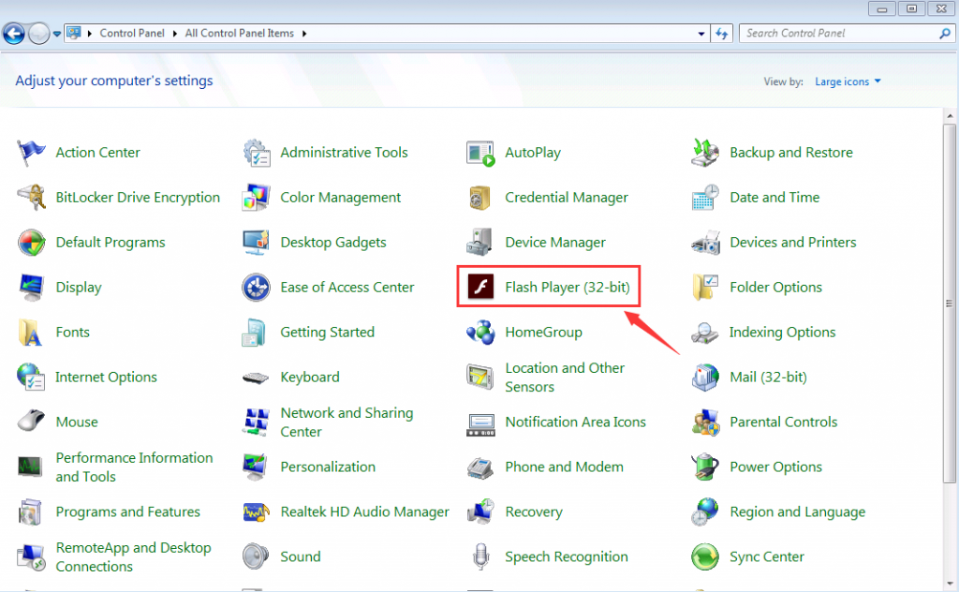Expand the arrow before Control Panel breadcrumb

tap(89, 33)
